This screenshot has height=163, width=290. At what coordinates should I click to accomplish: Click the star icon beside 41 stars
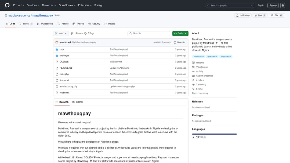[x=193, y=80]
